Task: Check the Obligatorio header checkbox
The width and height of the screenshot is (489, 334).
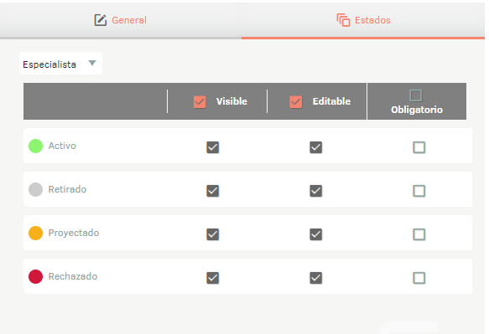Action: (416, 95)
